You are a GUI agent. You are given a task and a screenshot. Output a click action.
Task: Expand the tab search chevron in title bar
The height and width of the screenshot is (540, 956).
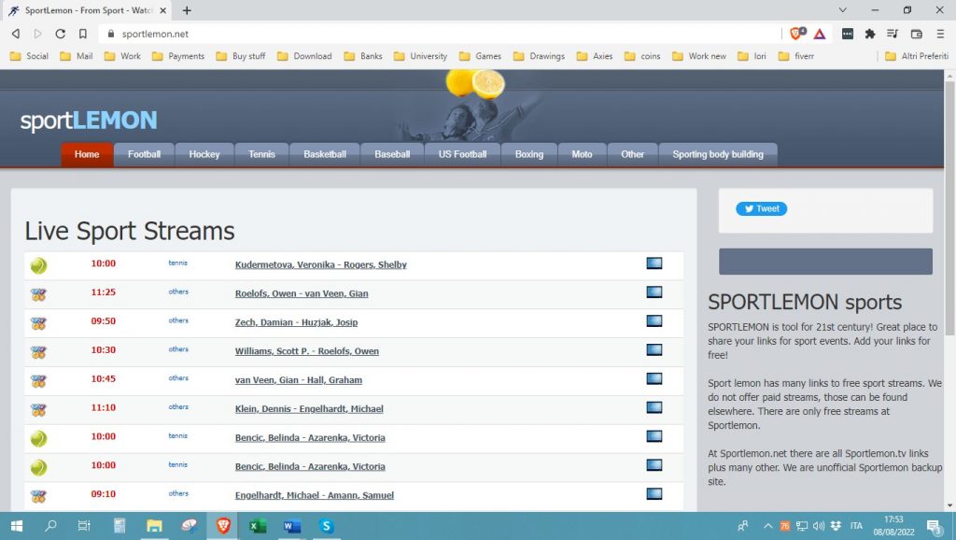[x=843, y=10]
